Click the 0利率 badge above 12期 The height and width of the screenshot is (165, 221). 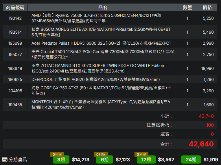(x=141, y=154)
